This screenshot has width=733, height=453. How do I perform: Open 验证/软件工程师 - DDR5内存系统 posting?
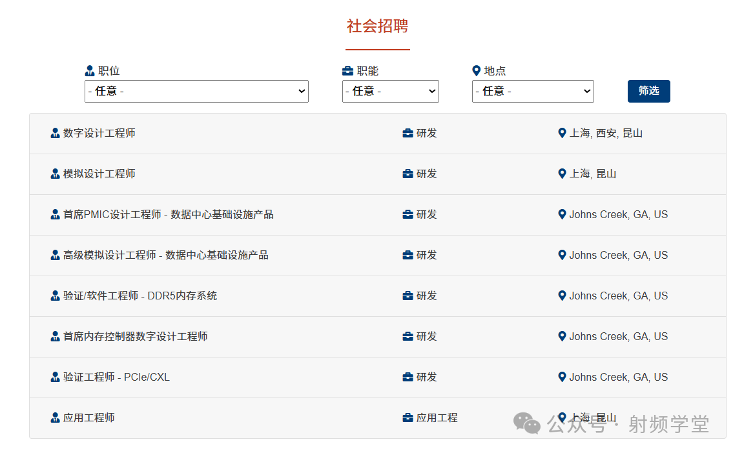point(140,296)
